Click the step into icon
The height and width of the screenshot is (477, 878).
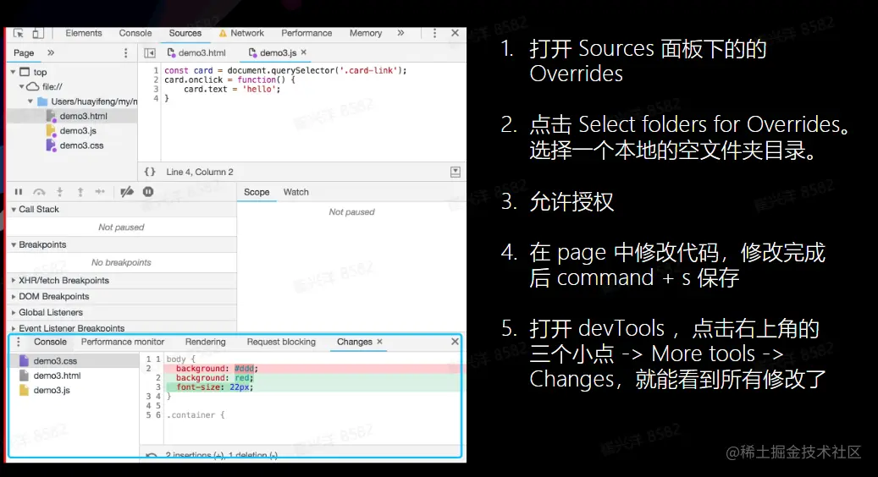[59, 192]
